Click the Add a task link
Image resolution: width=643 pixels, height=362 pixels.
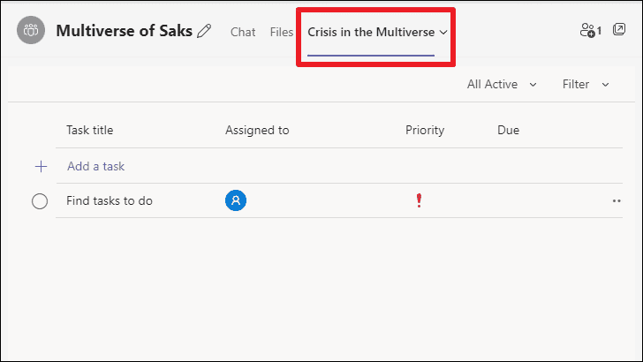pos(96,166)
